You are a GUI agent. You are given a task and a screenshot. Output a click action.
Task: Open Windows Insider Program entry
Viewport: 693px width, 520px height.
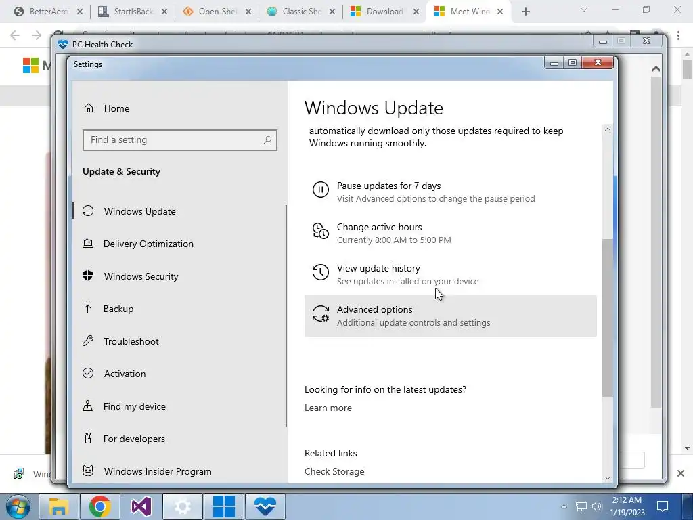(157, 471)
